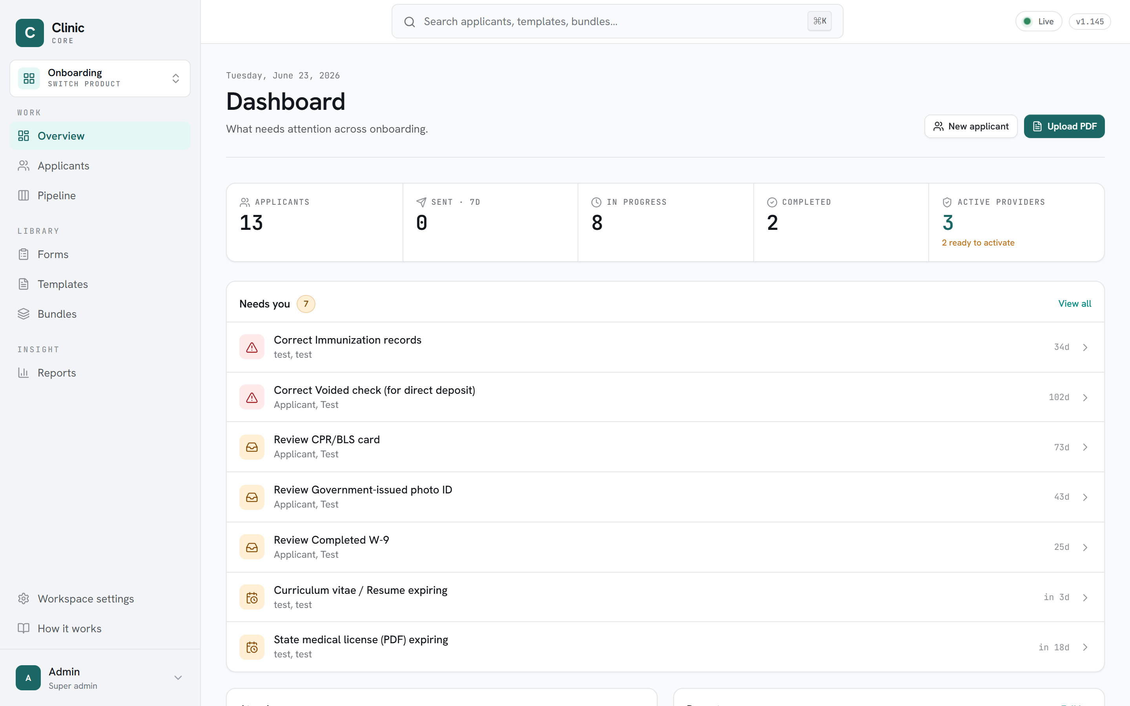Click the Templates document icon
Image resolution: width=1130 pixels, height=706 pixels.
(x=24, y=284)
